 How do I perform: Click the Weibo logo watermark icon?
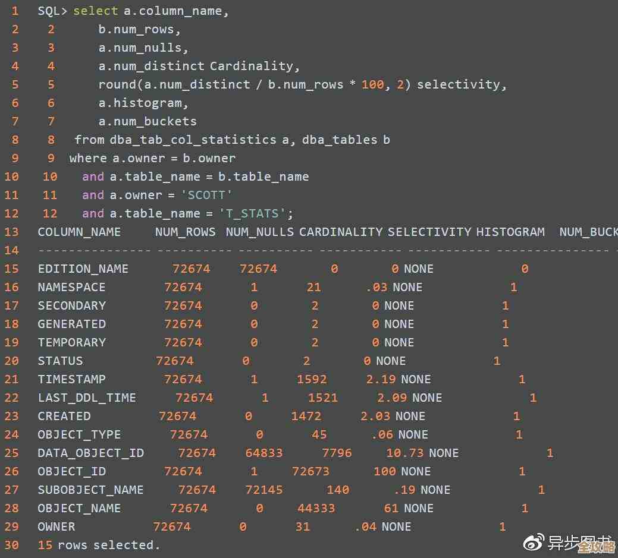click(534, 543)
